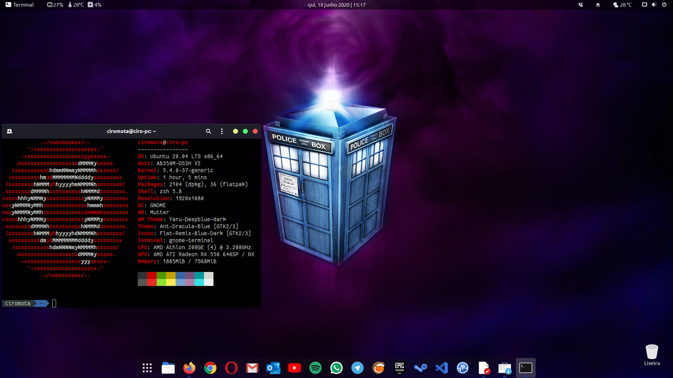Launch Visual Studio Code from dock
Viewport: 673px width, 378px height.
(441, 368)
